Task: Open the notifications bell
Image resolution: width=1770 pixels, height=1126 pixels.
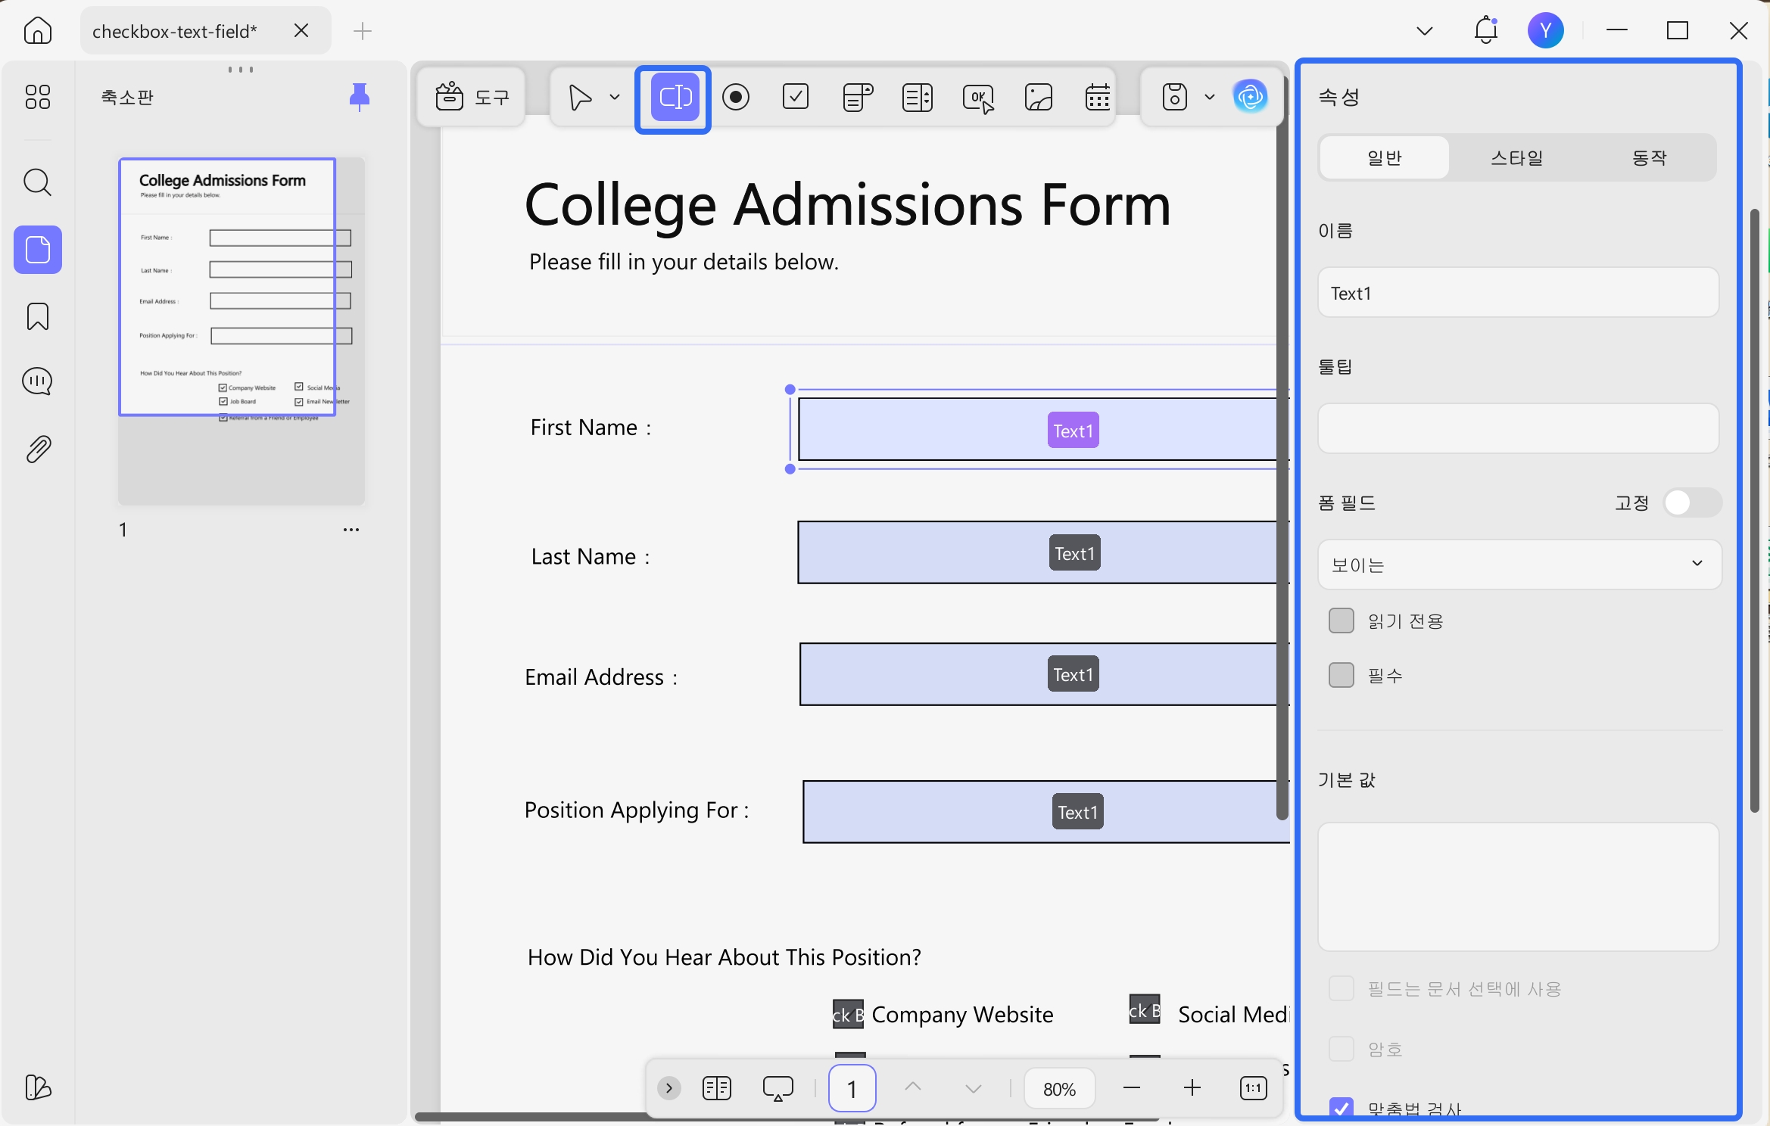Action: pos(1486,30)
